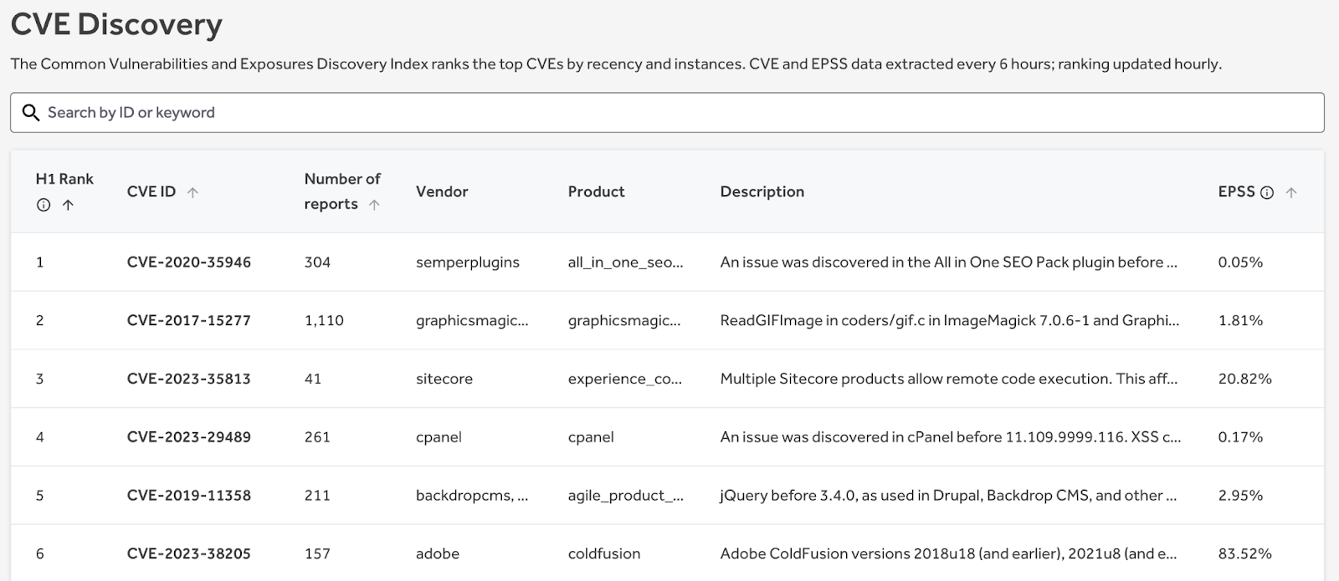Click the coldfusion product cell
This screenshot has height=581, width=1339.
[x=604, y=553]
